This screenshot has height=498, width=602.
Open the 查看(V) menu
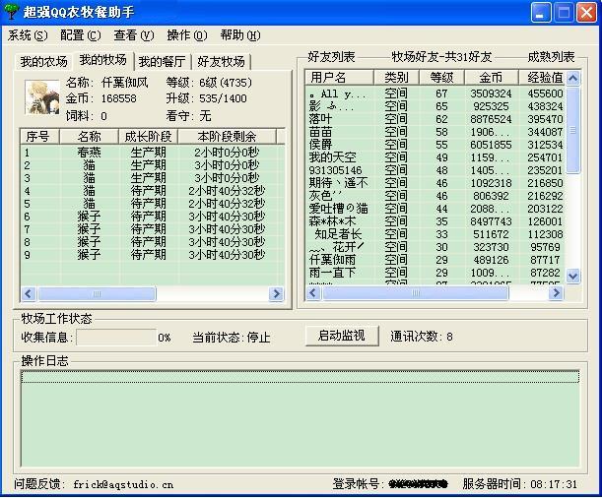(134, 35)
